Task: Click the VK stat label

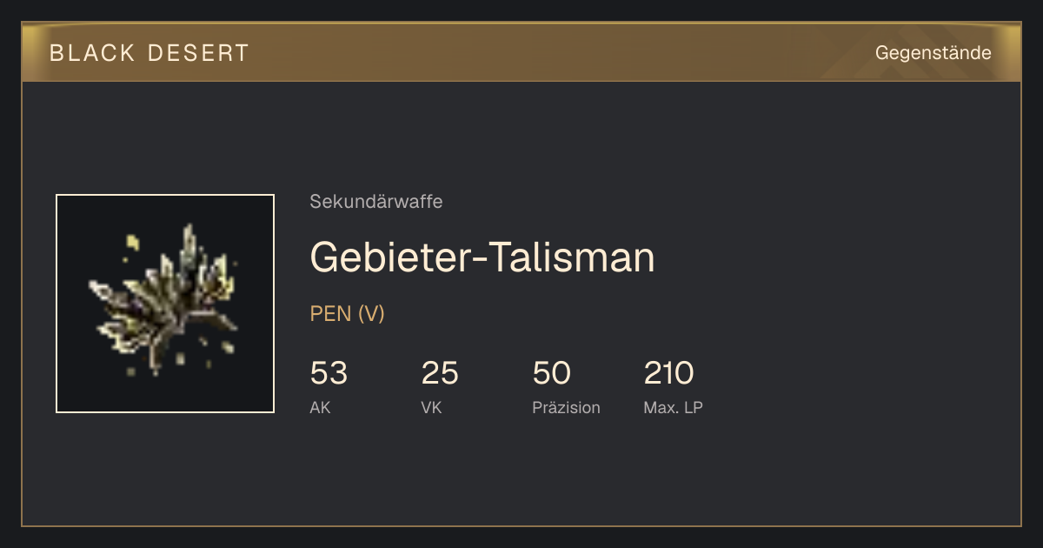Action: tap(431, 408)
